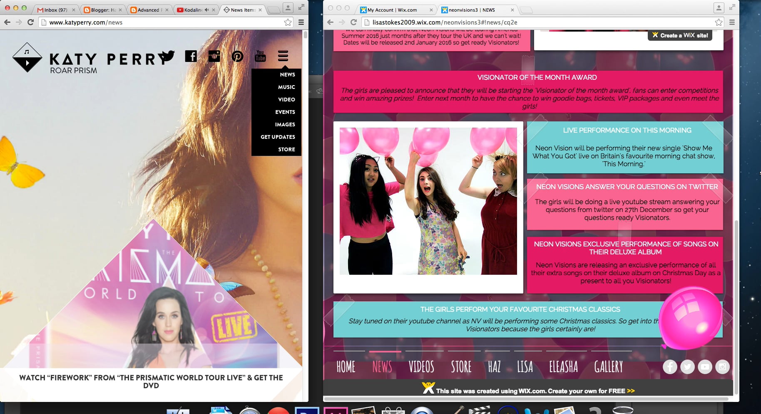Click the Create a WiX site button

tap(680, 35)
